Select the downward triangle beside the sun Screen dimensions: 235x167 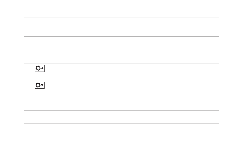point(42,85)
